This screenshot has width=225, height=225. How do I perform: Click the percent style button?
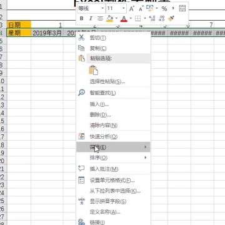pyautogui.click(x=164, y=9)
